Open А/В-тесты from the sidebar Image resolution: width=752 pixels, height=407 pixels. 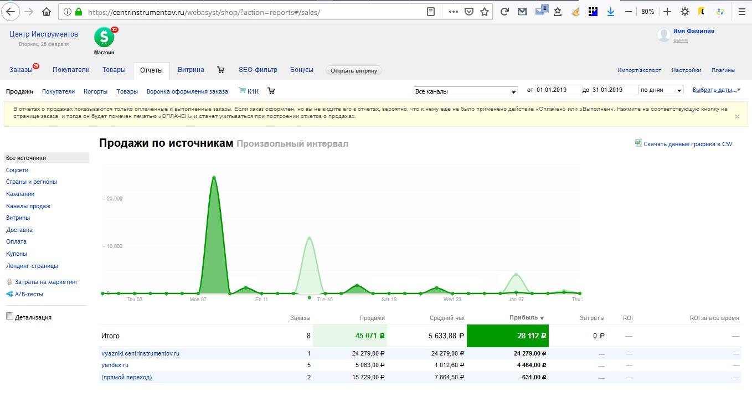29,294
